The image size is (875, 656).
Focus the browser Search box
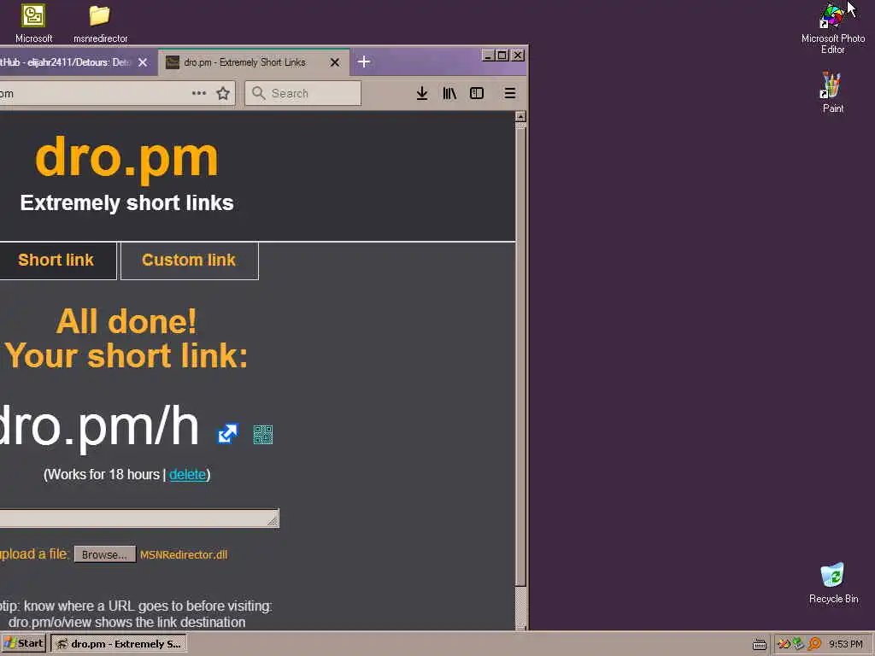click(x=303, y=93)
